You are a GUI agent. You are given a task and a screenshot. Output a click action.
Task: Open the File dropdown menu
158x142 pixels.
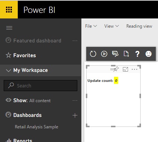(91, 26)
